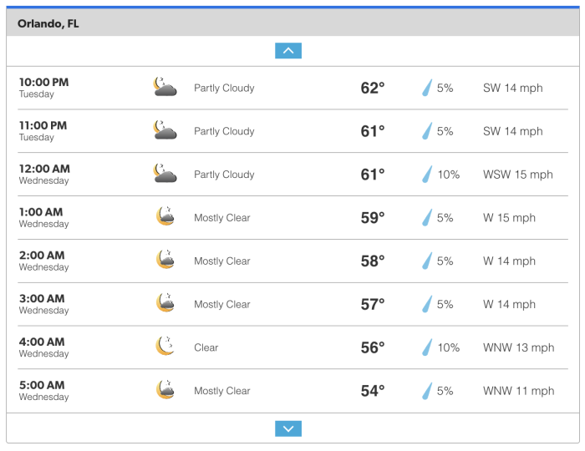The width and height of the screenshot is (585, 451).
Task: Click the raindrop icon in 12:00 AM row
Action: pyautogui.click(x=427, y=175)
